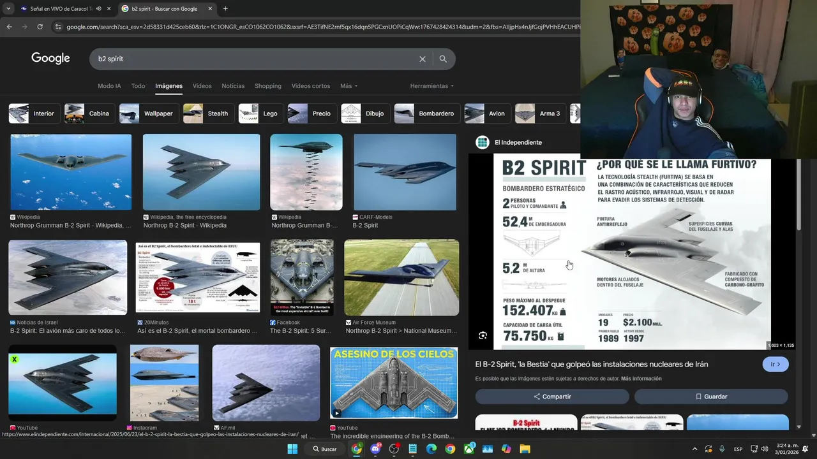The image size is (817, 459).
Task: Switch to Shopping tab
Action: 268,86
